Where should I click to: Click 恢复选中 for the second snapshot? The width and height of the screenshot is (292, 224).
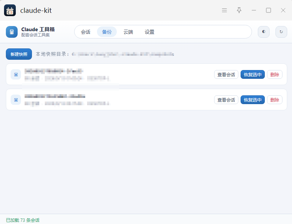coord(253,100)
